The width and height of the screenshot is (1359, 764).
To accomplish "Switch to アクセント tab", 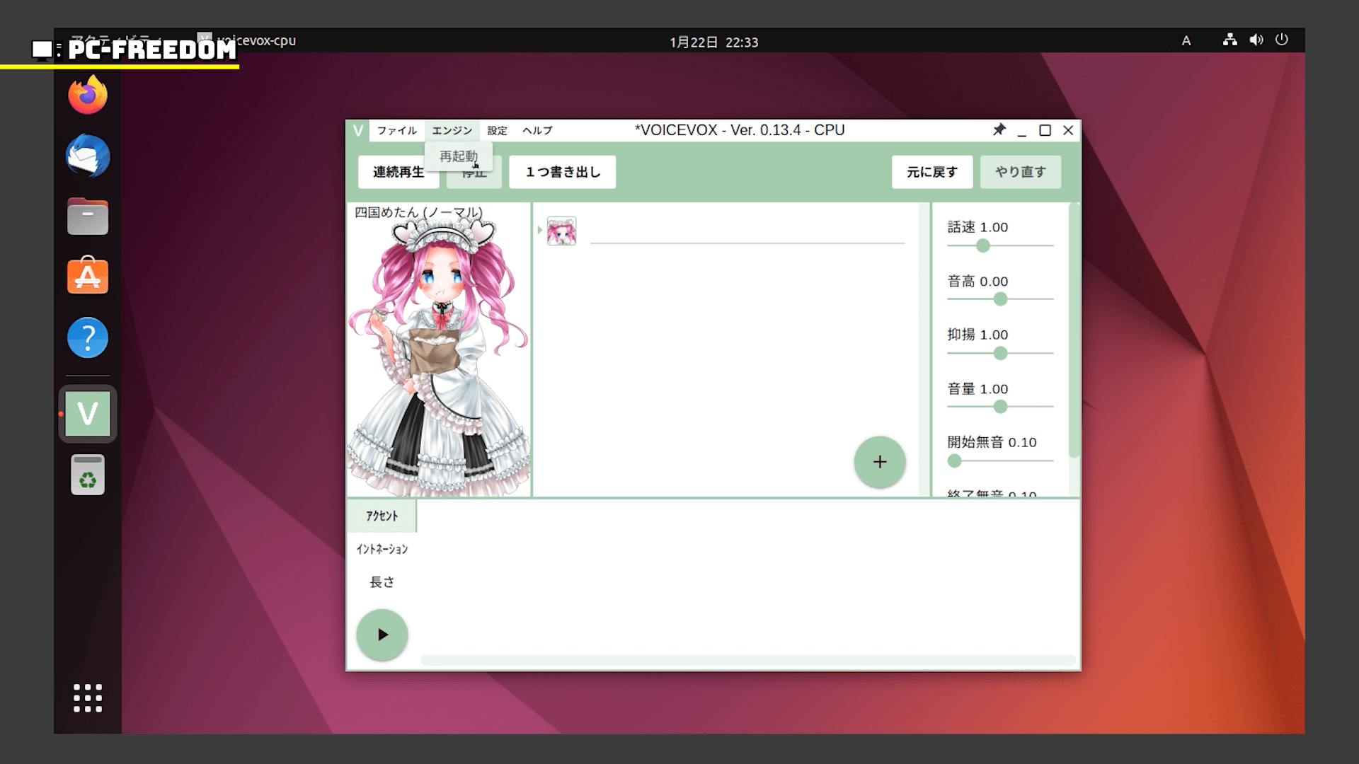I will click(x=382, y=516).
